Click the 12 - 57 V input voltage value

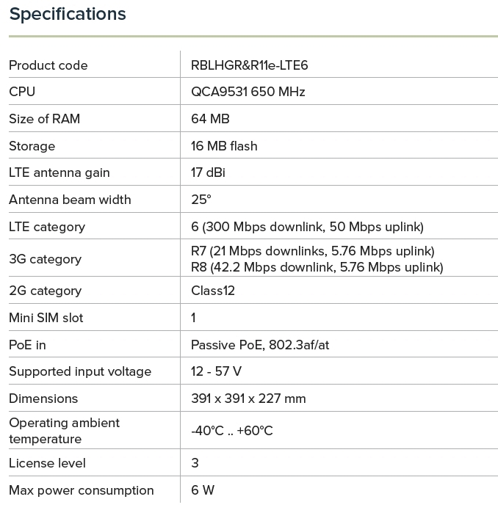coord(217,371)
